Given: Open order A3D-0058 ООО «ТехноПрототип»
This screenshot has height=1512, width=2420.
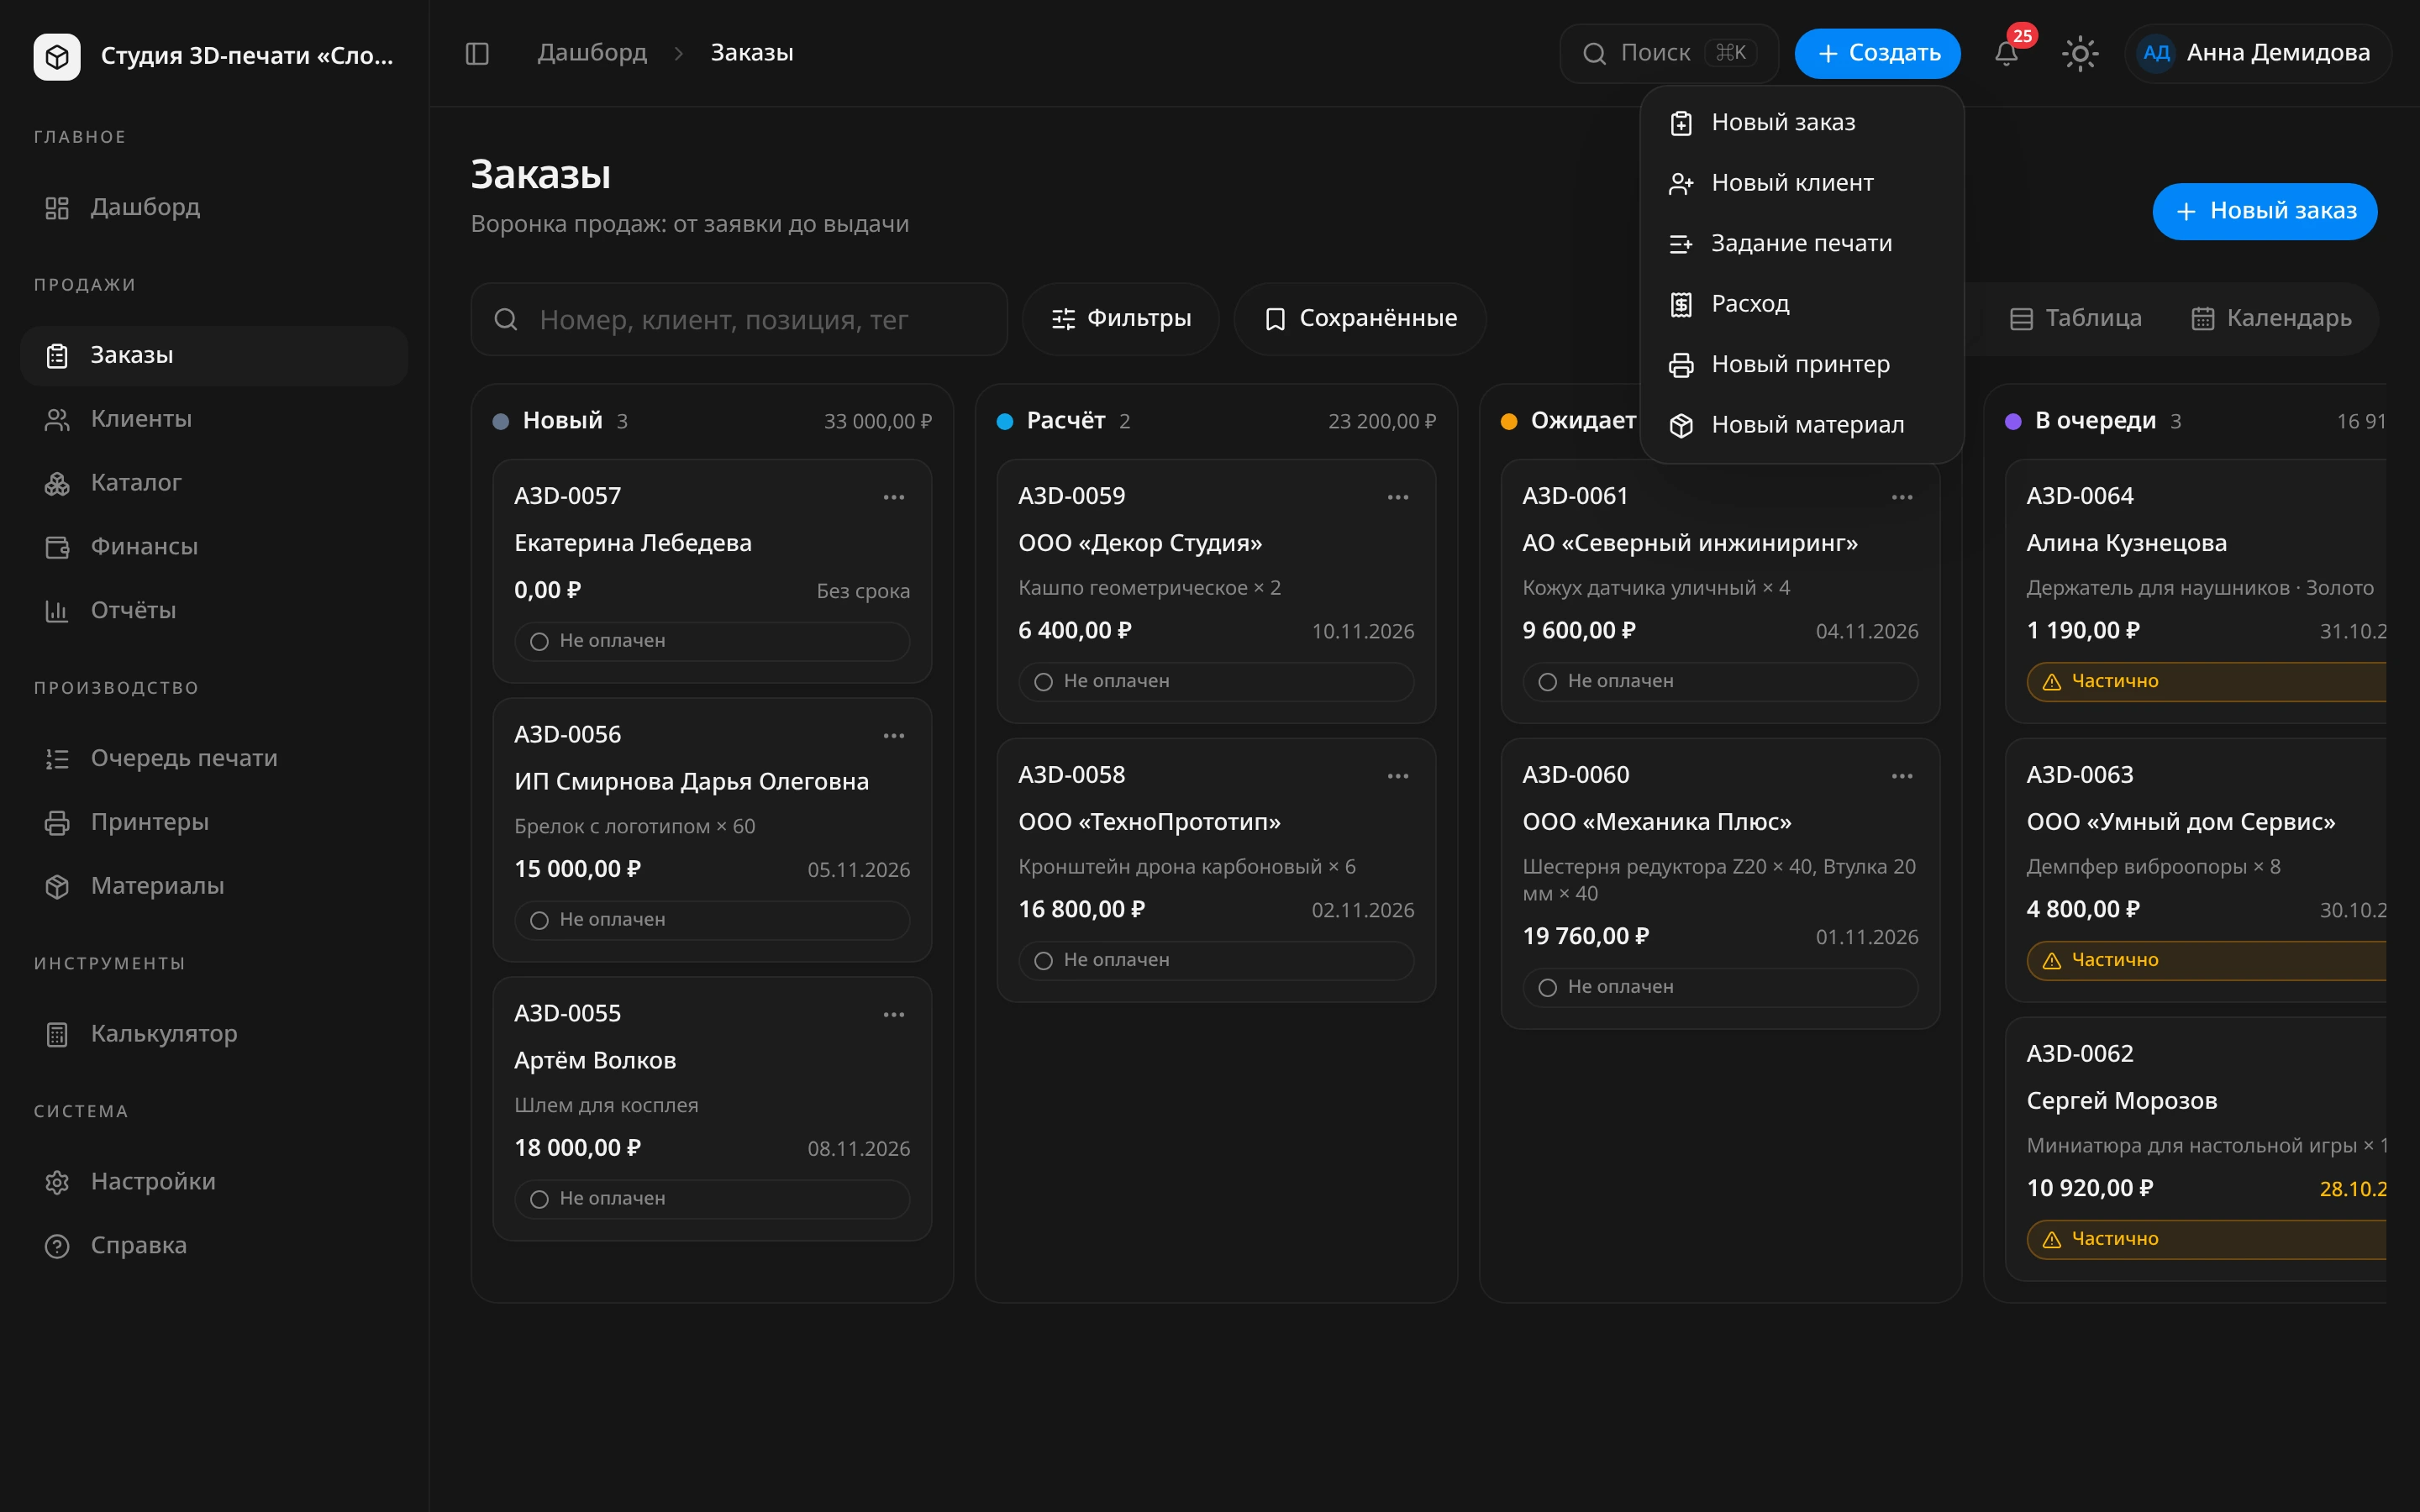Looking at the screenshot, I should pos(1216,870).
